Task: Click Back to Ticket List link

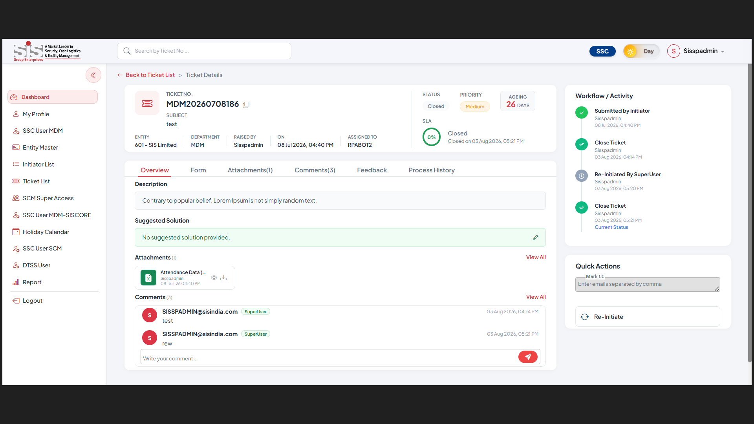Action: click(x=150, y=75)
